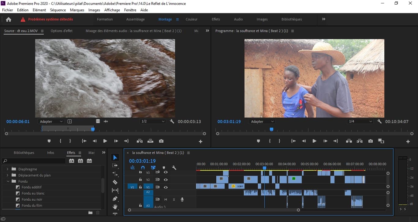Click Overwrite button in Source monitor

pos(150,141)
